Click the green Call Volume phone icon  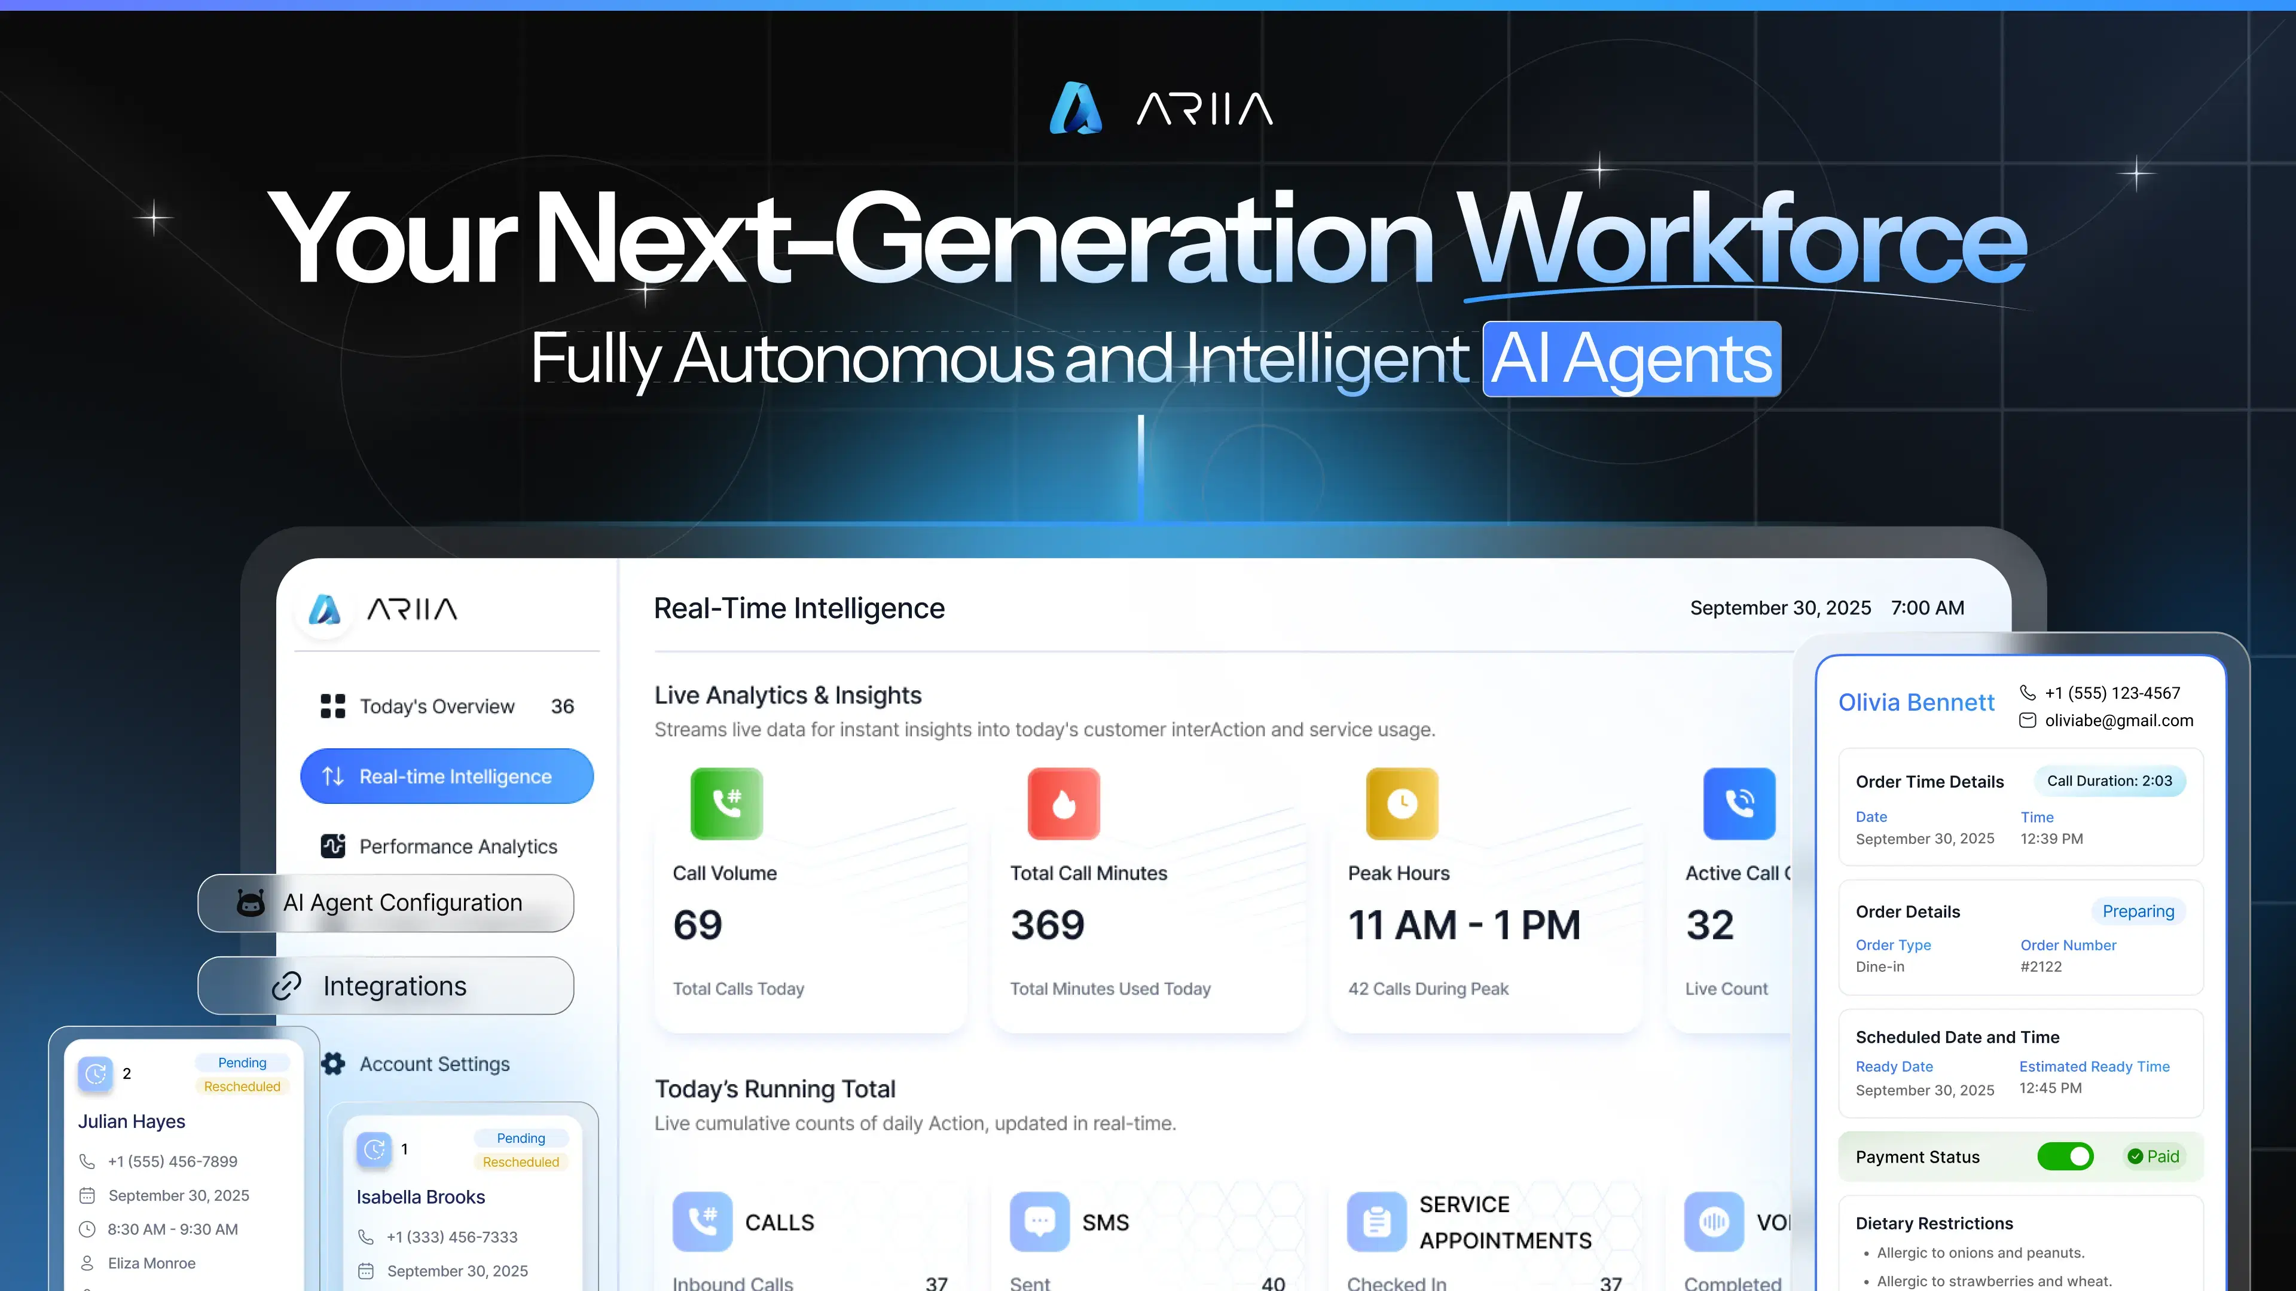click(726, 804)
